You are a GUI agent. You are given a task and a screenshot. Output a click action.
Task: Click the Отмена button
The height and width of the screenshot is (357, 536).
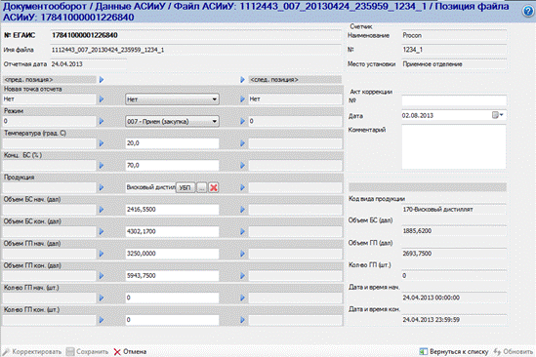[x=130, y=351]
